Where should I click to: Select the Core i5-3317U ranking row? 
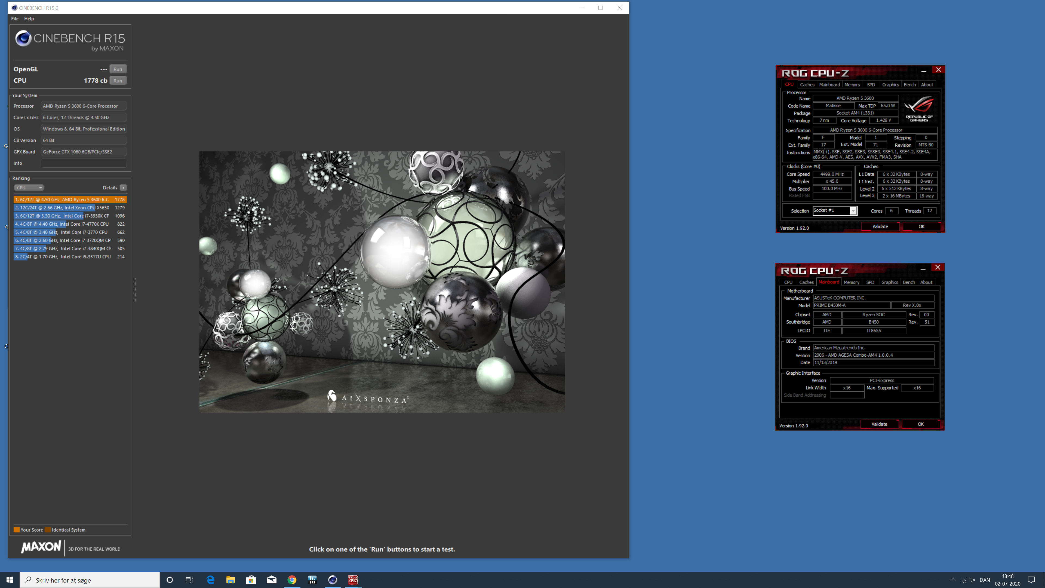coord(70,256)
